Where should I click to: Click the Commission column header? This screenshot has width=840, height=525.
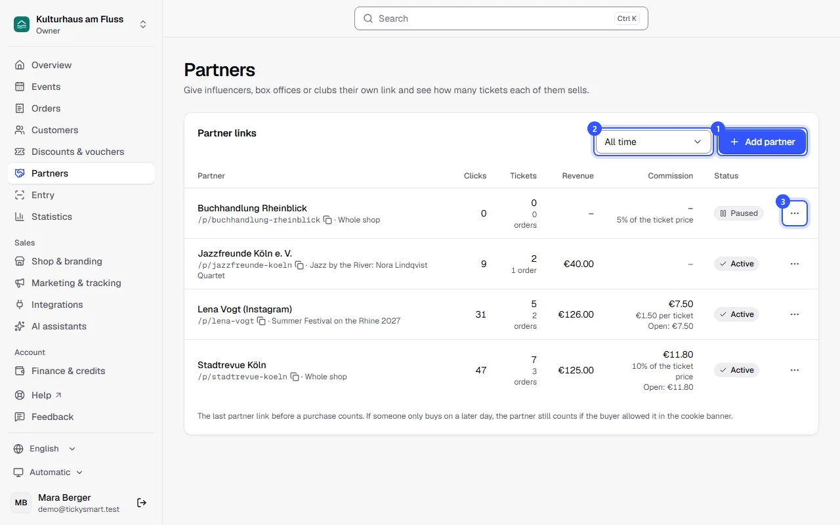[671, 176]
